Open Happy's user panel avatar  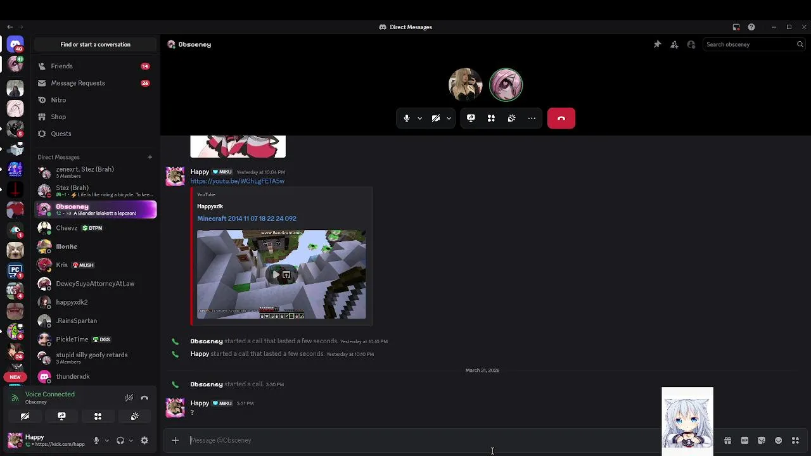click(x=15, y=440)
